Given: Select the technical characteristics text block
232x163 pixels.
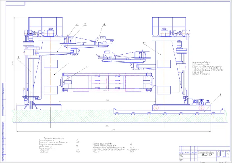Looking at the screenshot, I should pos(89,146).
